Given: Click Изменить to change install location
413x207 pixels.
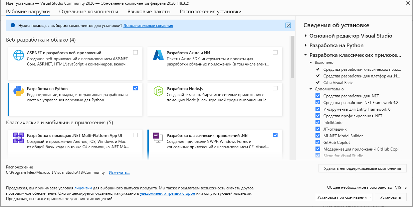Looking at the screenshot, I should pos(119,172).
